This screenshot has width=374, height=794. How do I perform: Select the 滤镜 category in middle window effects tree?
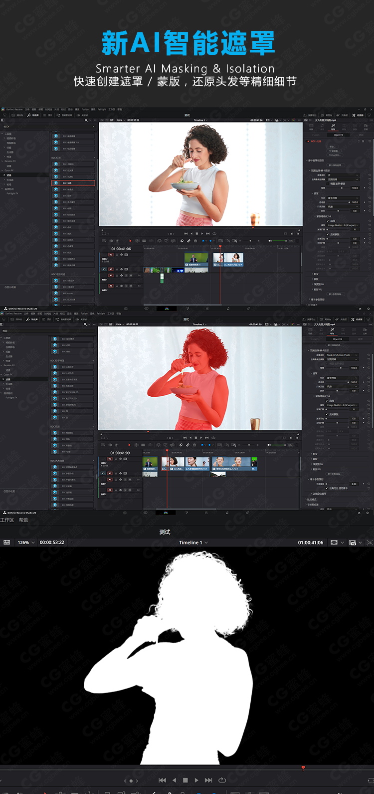click(x=8, y=379)
